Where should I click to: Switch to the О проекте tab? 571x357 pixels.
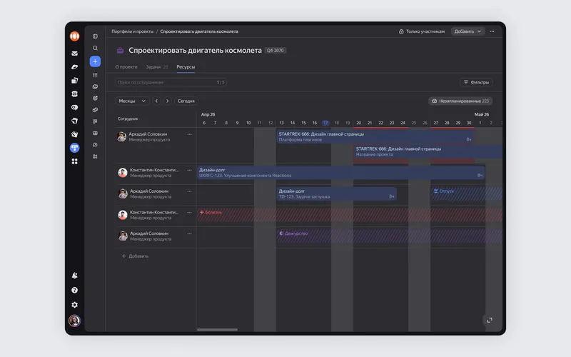coord(126,67)
